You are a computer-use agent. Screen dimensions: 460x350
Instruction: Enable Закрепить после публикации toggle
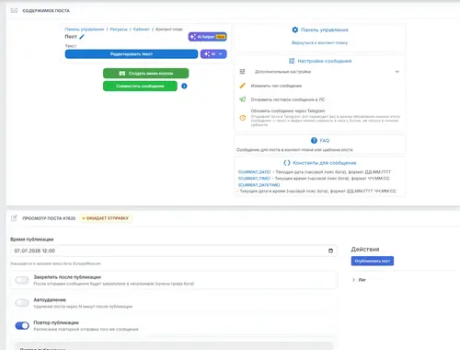click(22, 280)
